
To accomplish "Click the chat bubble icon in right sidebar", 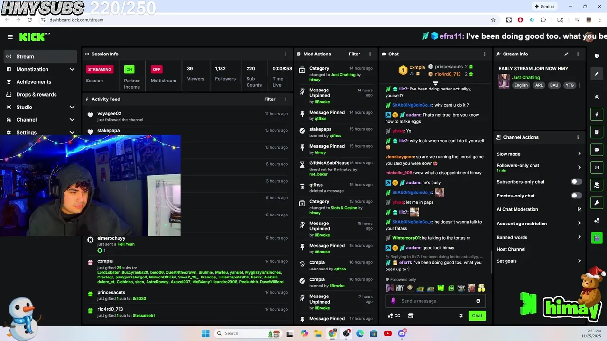I will 597,150.
